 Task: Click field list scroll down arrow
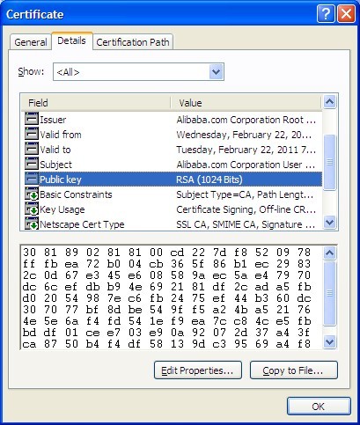click(x=329, y=223)
